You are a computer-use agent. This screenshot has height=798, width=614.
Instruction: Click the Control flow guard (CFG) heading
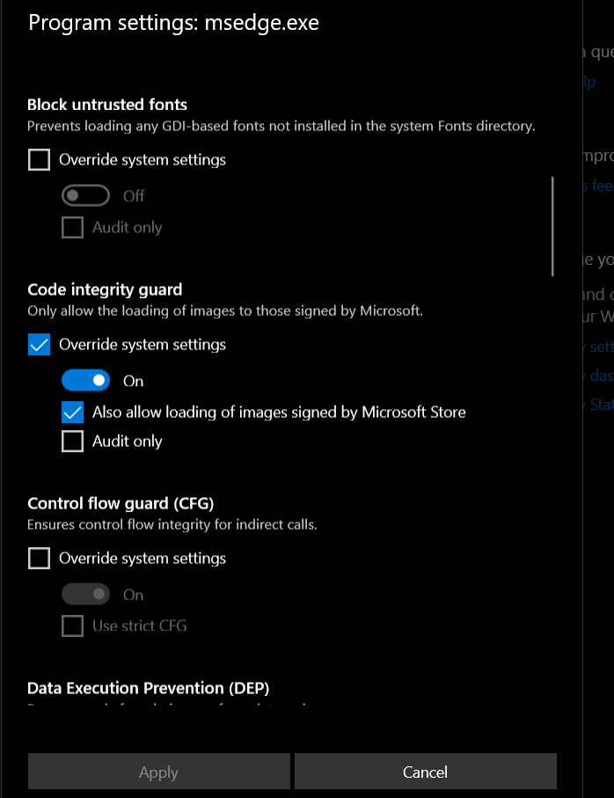click(121, 503)
